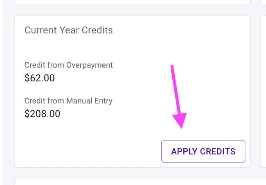This screenshot has height=185, width=266.
Task: Click the Credit from Overpayment label
Action: 68,65
